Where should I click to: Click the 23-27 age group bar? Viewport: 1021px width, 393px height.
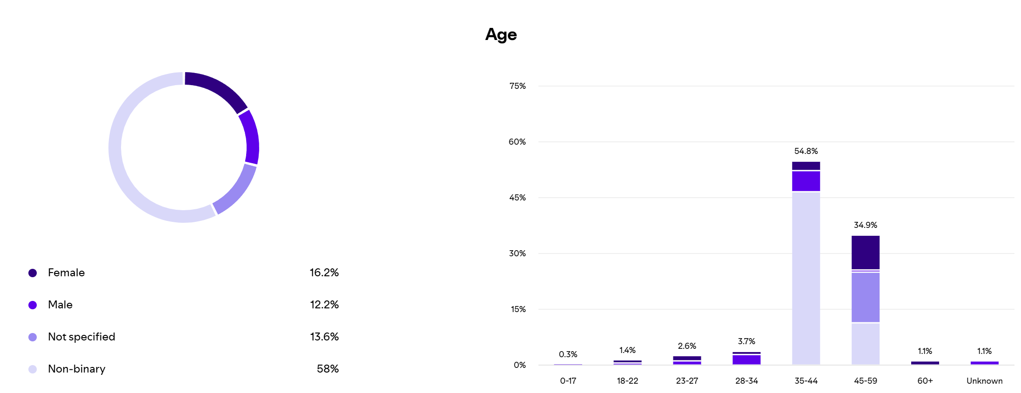[687, 360]
